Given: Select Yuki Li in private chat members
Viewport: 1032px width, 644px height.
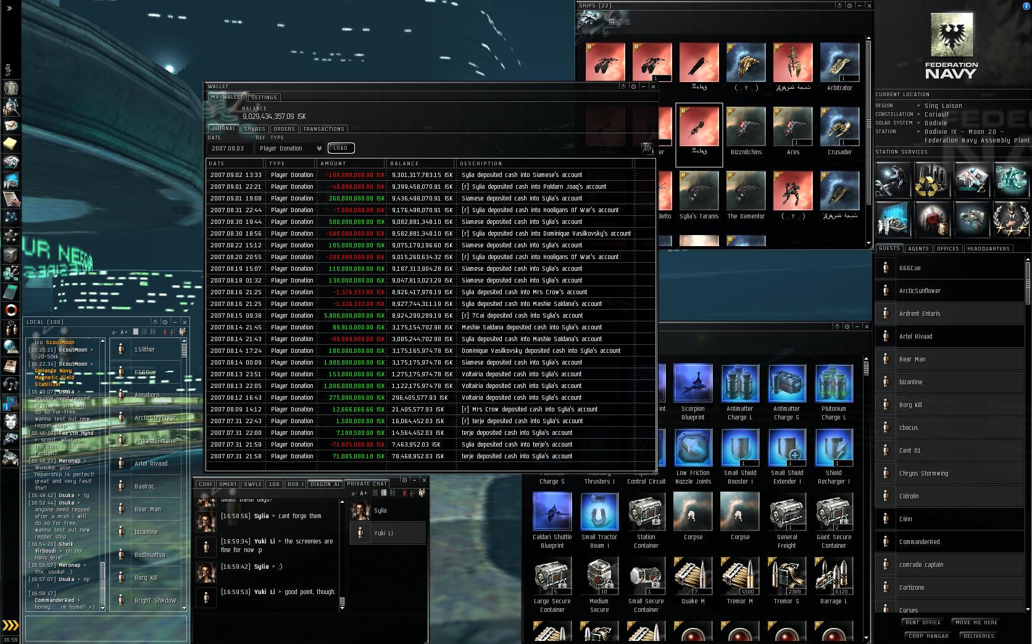Looking at the screenshot, I should click(387, 533).
